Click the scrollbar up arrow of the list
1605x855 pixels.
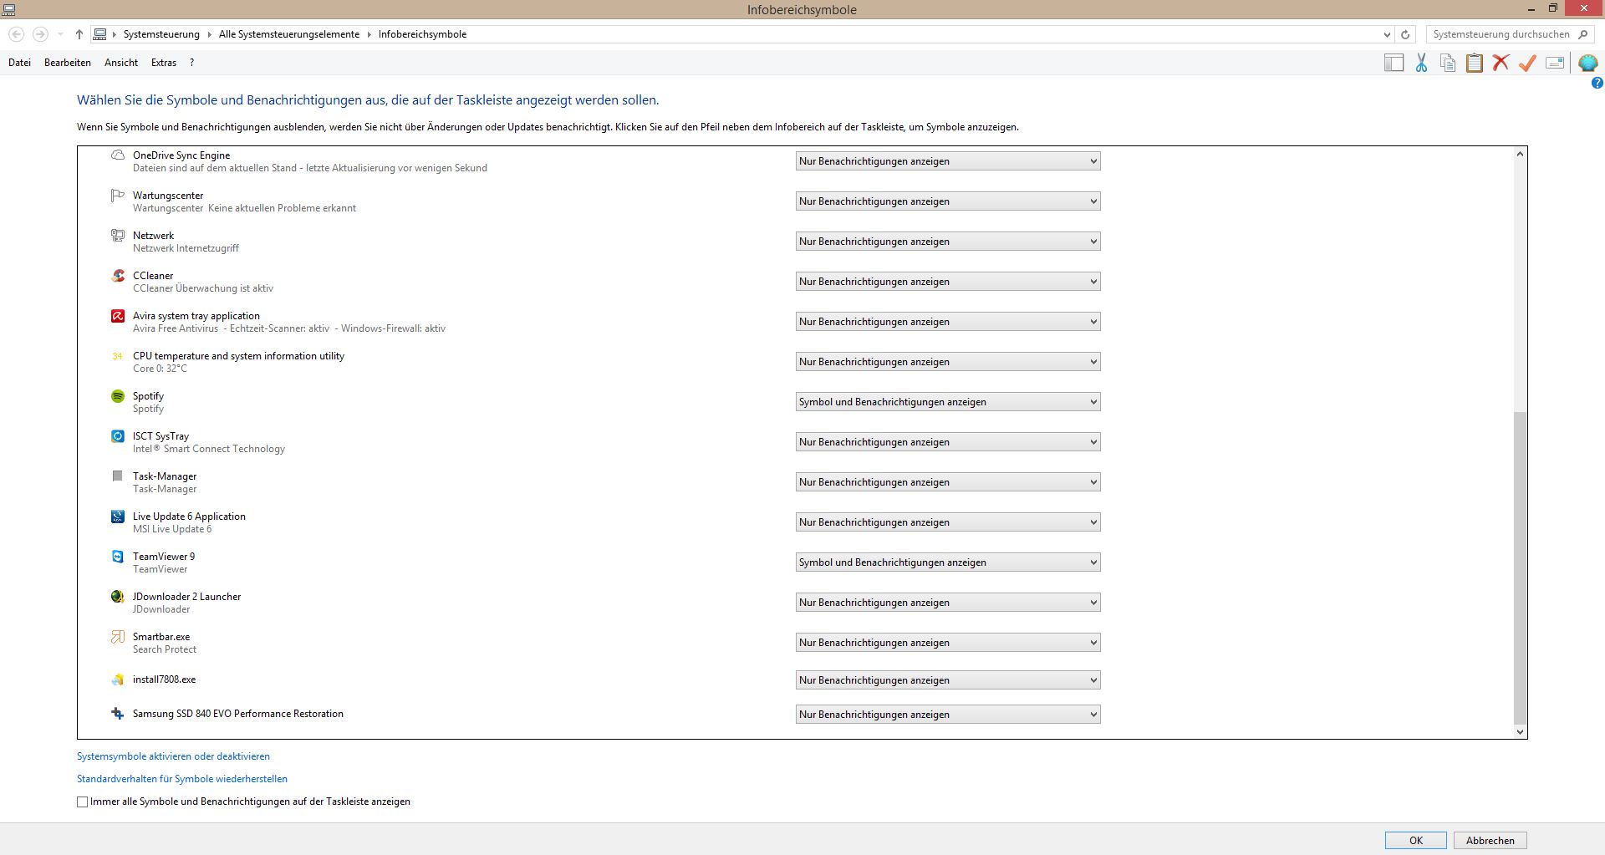click(x=1520, y=154)
